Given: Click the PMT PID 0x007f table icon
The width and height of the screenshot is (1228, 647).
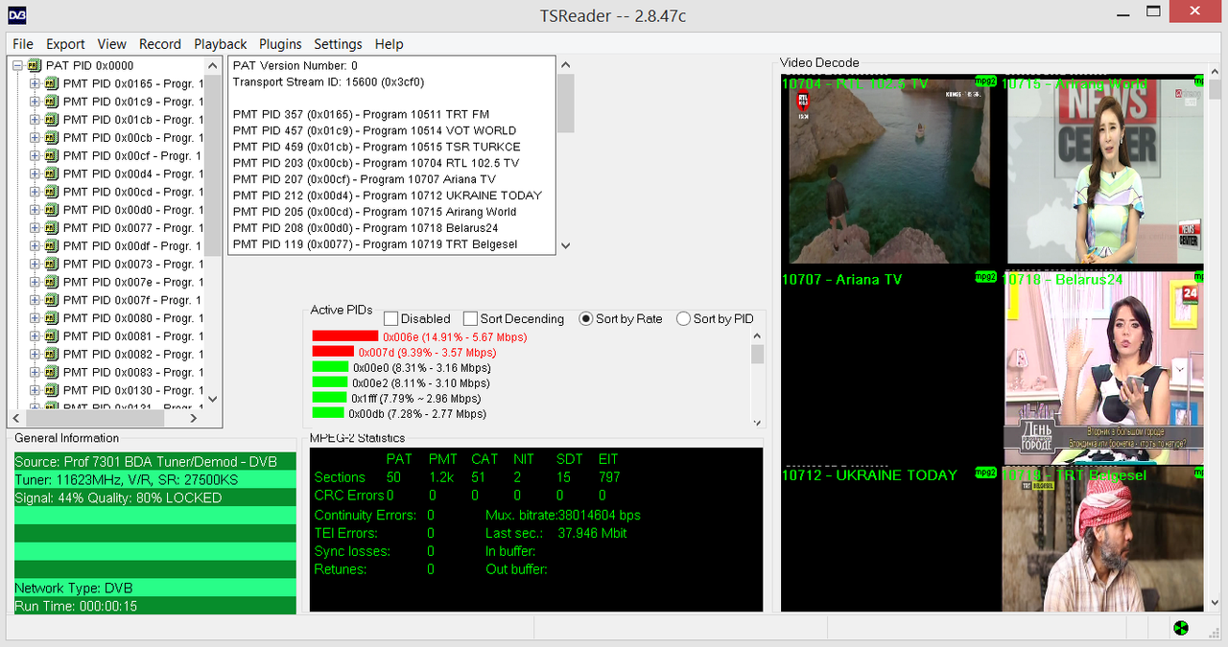Looking at the screenshot, I should (52, 300).
